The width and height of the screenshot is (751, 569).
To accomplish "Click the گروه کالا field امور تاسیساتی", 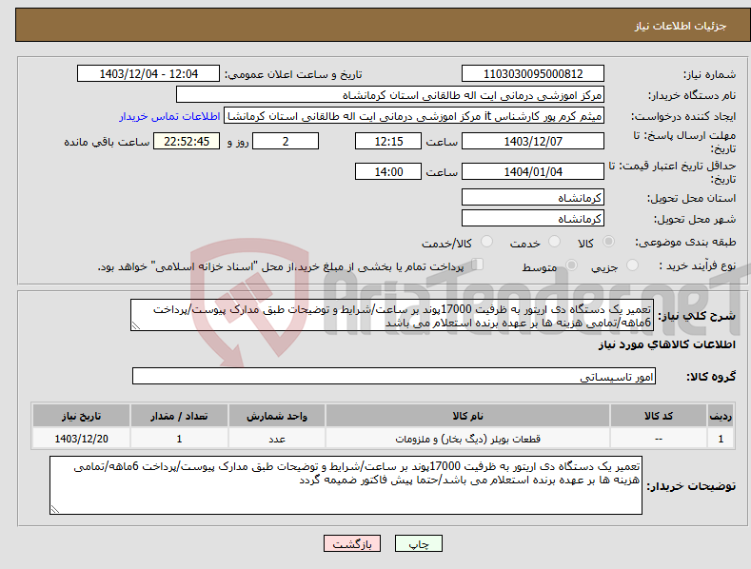I will tap(394, 377).
